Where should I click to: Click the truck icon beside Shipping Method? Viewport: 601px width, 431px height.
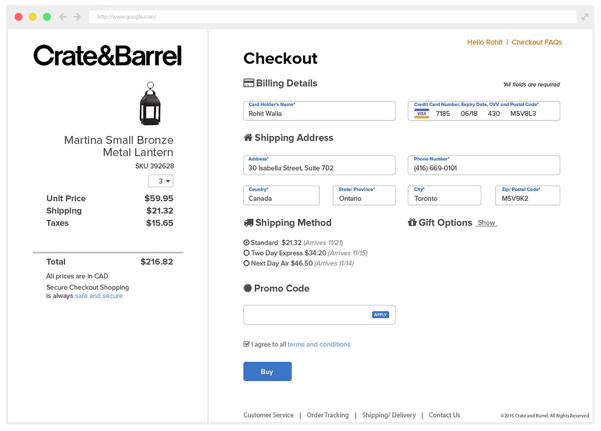(248, 223)
